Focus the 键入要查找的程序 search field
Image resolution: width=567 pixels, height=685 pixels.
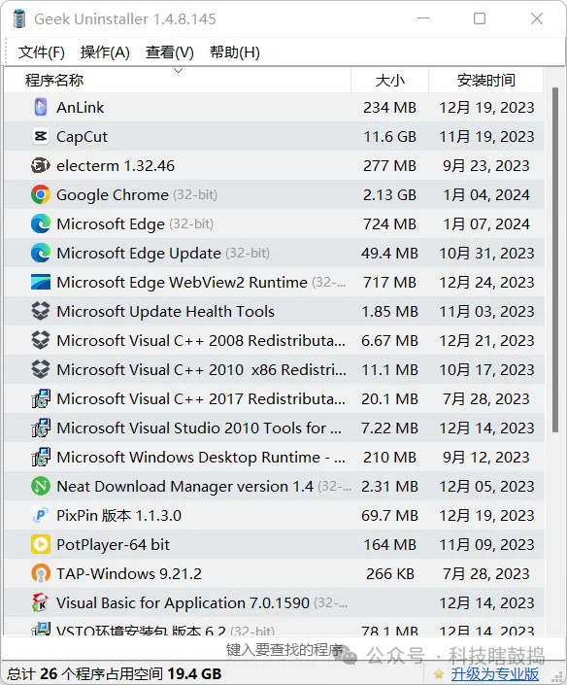click(x=283, y=650)
